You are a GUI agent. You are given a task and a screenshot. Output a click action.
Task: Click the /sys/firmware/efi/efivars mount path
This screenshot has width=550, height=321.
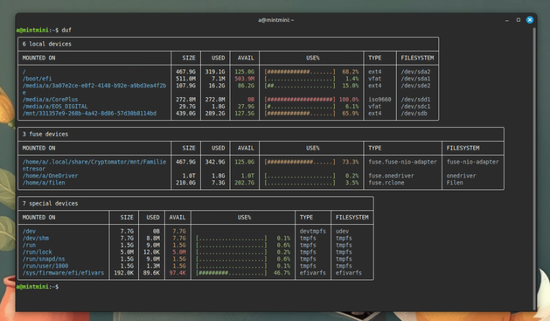pos(63,273)
